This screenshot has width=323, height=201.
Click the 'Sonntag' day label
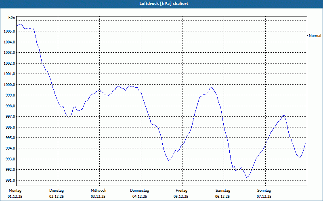click(x=264, y=191)
